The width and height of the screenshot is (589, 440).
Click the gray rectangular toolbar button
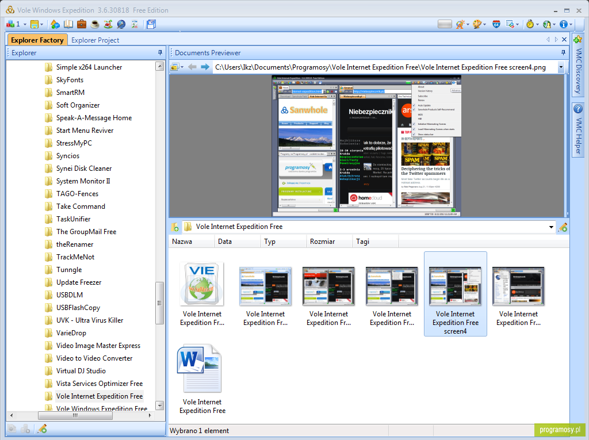445,24
